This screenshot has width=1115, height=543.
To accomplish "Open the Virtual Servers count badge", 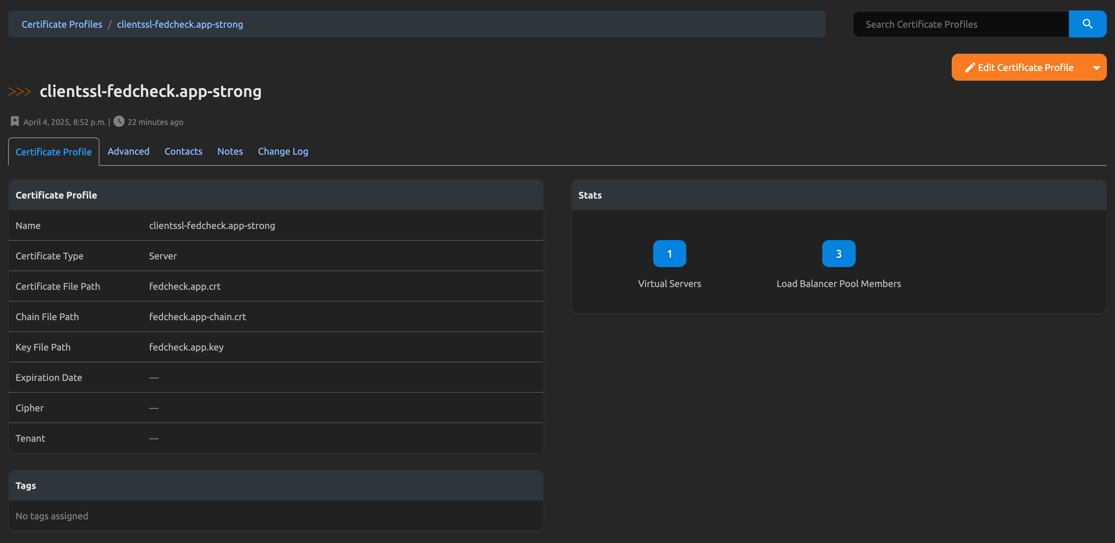I will coord(669,254).
